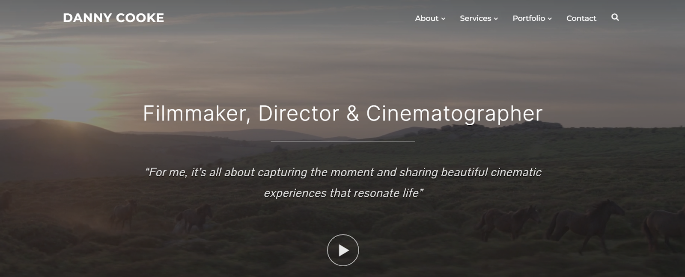
Task: Expand the Services dropdown chevron
Action: pos(496,19)
